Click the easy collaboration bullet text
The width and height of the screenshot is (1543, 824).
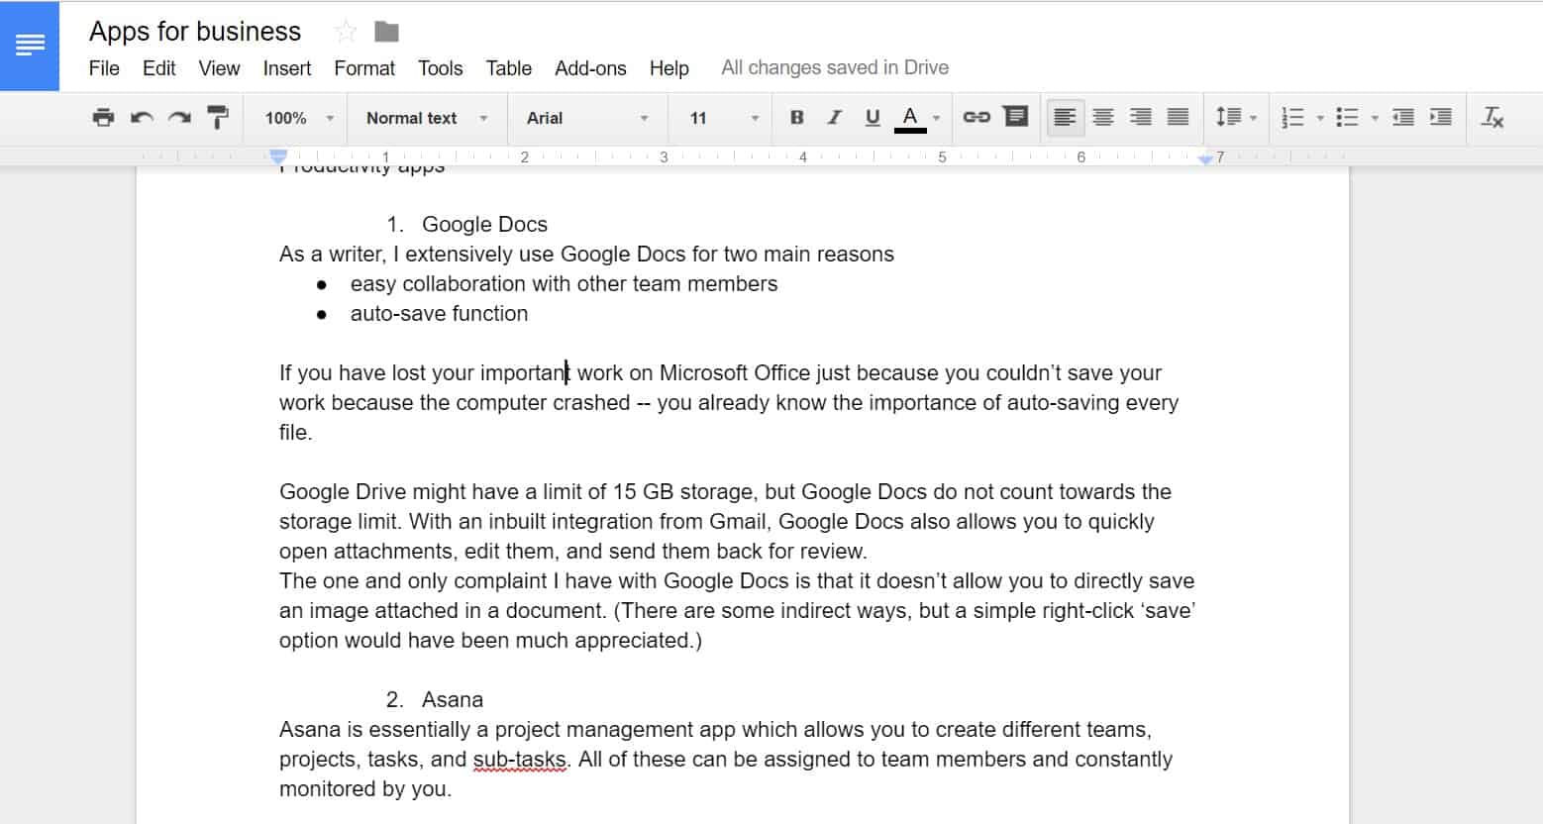pyautogui.click(x=564, y=284)
